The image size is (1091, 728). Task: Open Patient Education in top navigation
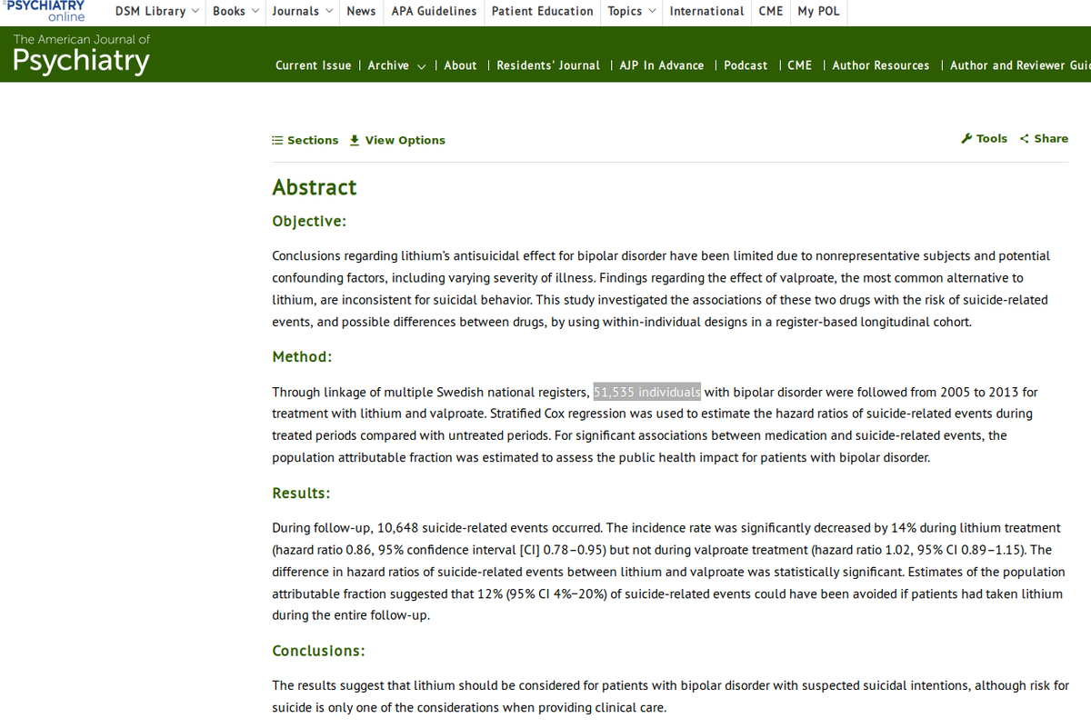coord(542,11)
